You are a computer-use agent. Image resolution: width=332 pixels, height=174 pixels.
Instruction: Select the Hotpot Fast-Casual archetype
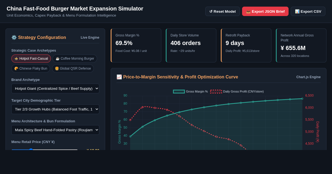point(31,59)
